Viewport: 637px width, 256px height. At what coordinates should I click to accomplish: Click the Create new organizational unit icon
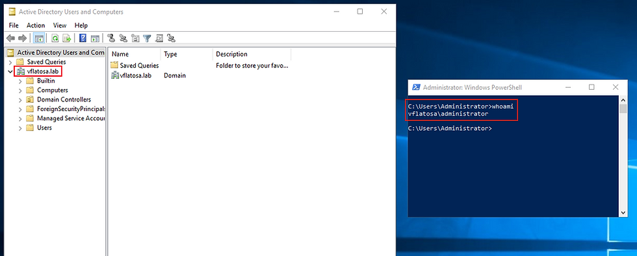click(135, 38)
